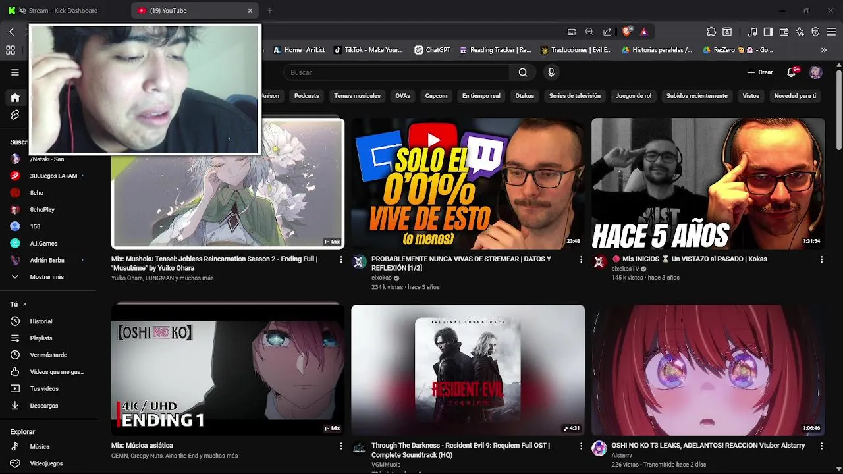Image resolution: width=843 pixels, height=474 pixels.
Task: Open the YouTube hamburger guide menu
Action: (15, 72)
